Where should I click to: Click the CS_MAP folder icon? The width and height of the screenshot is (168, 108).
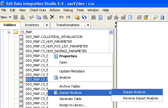[16, 32]
